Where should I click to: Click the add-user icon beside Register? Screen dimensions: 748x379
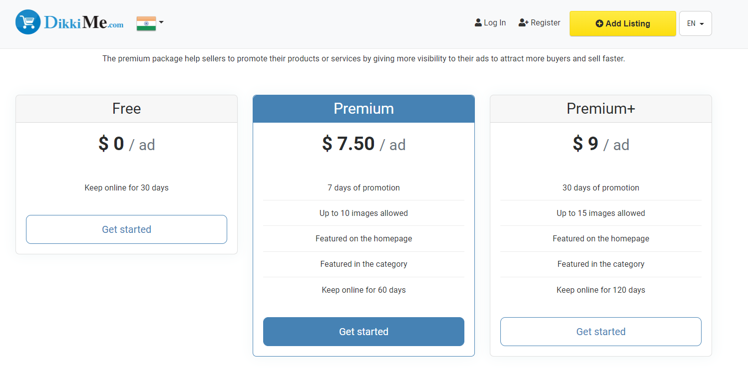click(x=523, y=23)
